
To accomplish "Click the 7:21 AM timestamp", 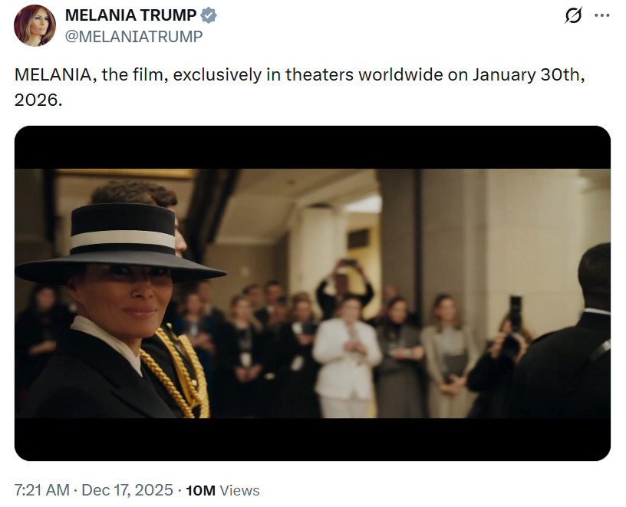I will click(x=42, y=490).
